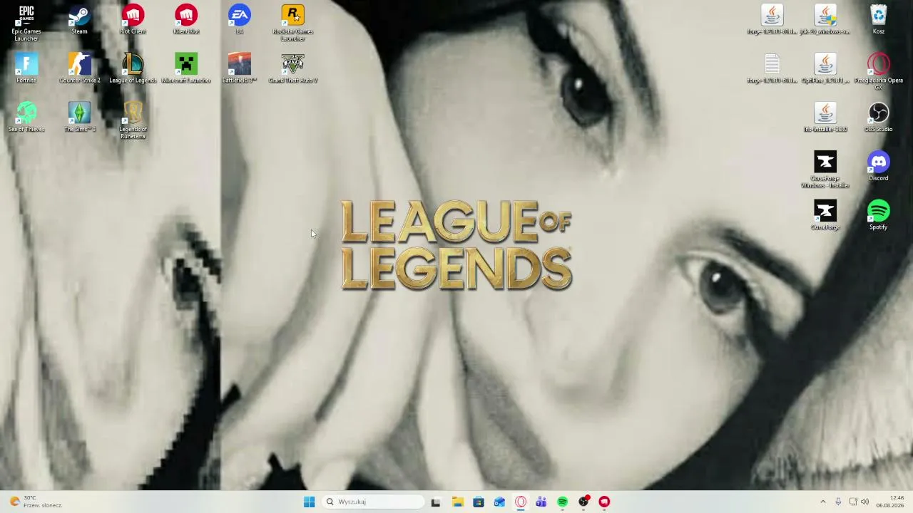
Task: Select the Kosz recycle bin icon
Action: tap(879, 20)
